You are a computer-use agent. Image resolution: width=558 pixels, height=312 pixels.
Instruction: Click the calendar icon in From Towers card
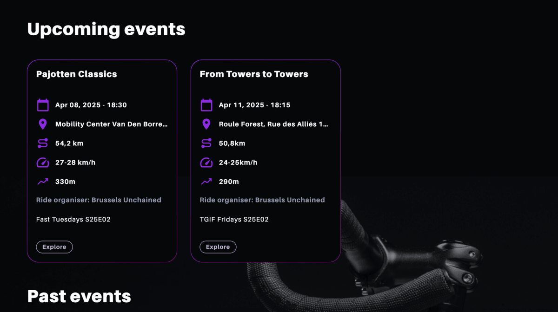pos(206,105)
